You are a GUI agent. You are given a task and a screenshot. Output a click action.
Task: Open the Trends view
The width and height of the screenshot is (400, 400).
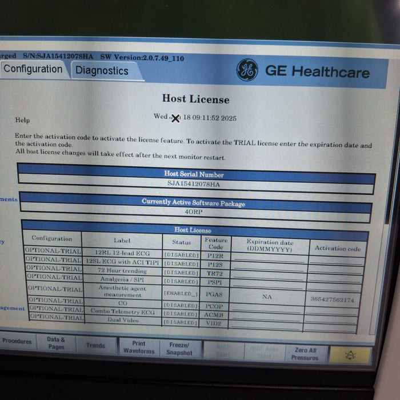95,345
